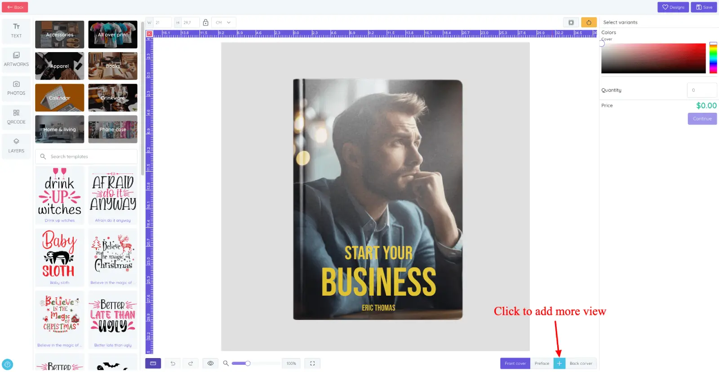Viewport: 719px width, 372px height.
Task: Go back with the Back button
Action: pos(15,7)
